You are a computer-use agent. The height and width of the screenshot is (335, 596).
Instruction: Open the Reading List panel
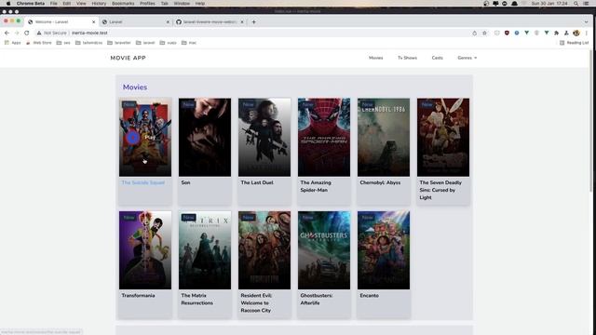tap(574, 43)
